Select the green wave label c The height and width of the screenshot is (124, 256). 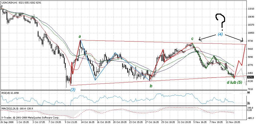point(192,38)
